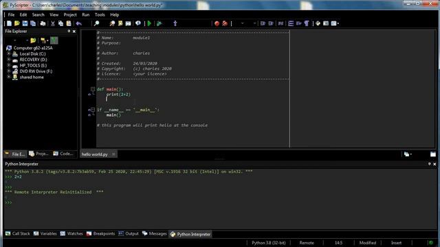Screen dimensions: 440x247
Task: Switch to the Watches tab
Action: (x=71, y=233)
